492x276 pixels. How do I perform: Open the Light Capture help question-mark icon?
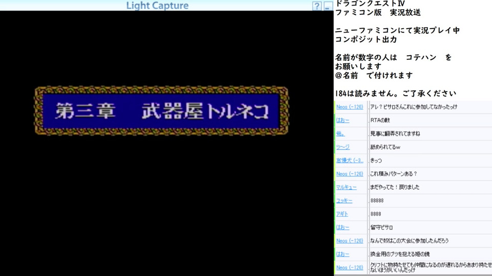[x=317, y=6]
